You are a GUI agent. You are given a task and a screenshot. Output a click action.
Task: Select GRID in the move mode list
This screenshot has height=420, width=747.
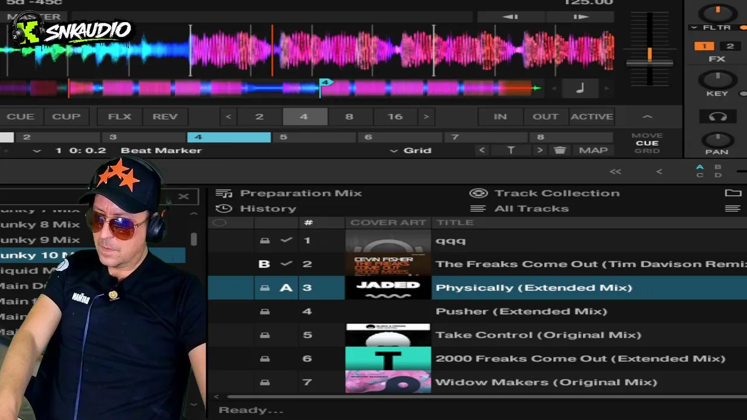[647, 151]
